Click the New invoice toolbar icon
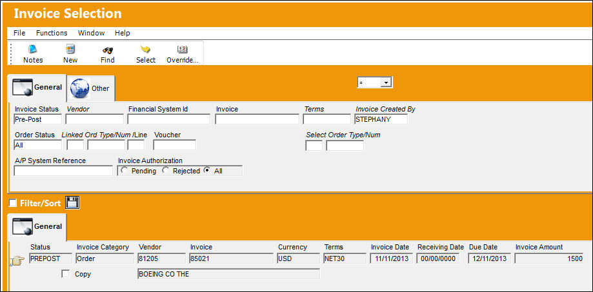593x292 pixels. tap(70, 50)
